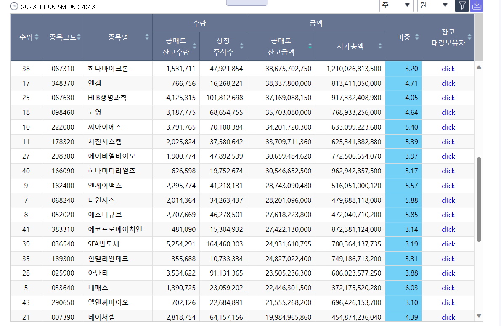Open click link for 네이처셀
The width and height of the screenshot is (501, 326).
[448, 317]
